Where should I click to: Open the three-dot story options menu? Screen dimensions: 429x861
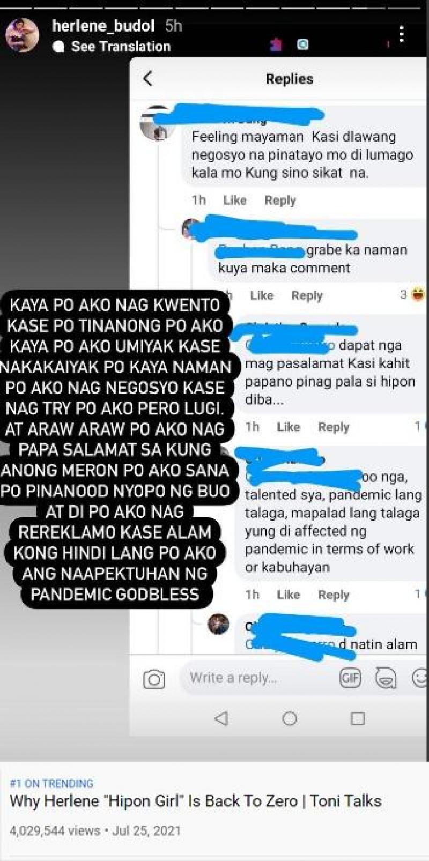tap(402, 35)
